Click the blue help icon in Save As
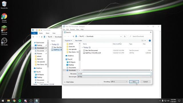 point(150,41)
